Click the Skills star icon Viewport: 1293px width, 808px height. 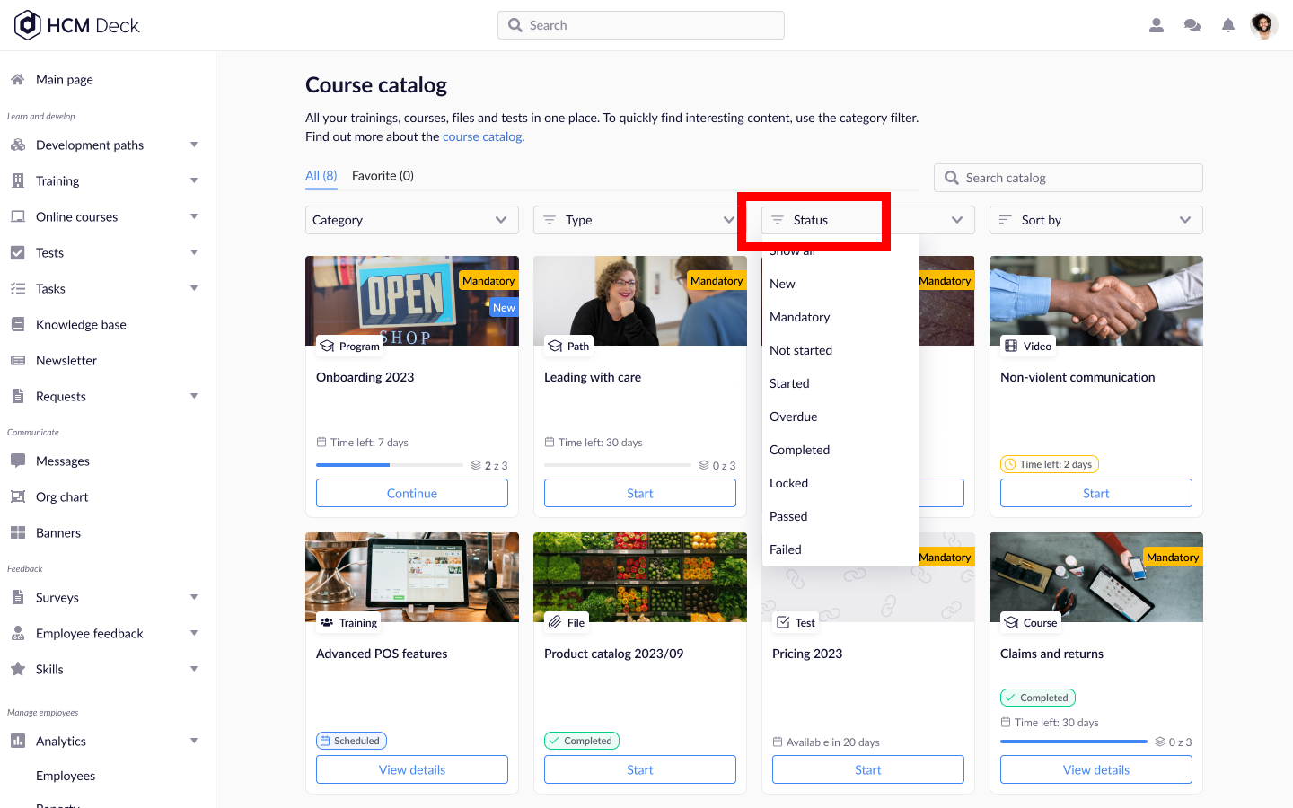coord(18,669)
